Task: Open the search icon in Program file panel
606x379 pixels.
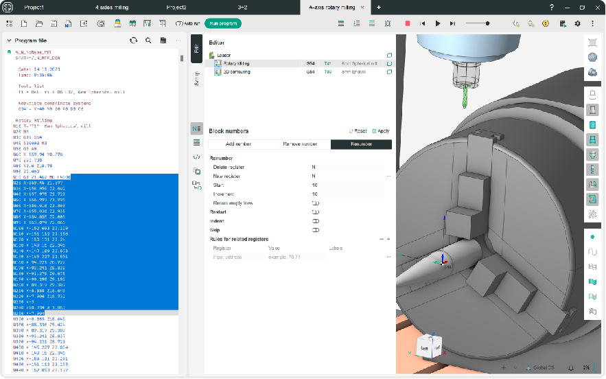Action: [x=148, y=41]
